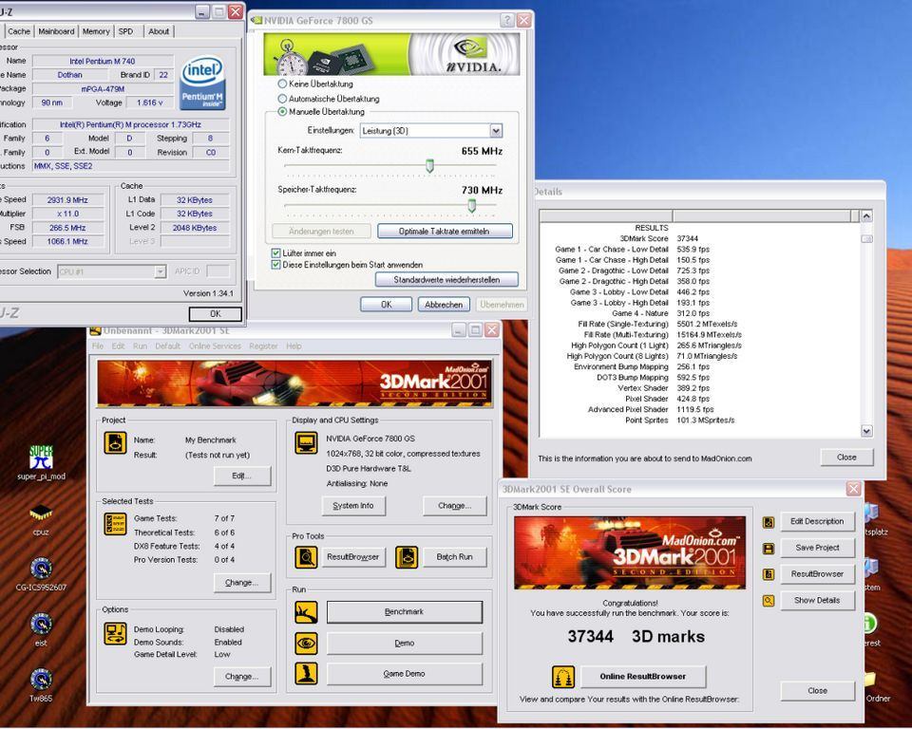
Task: Open the Online Services menu in 3DMark2001
Action: (x=215, y=346)
